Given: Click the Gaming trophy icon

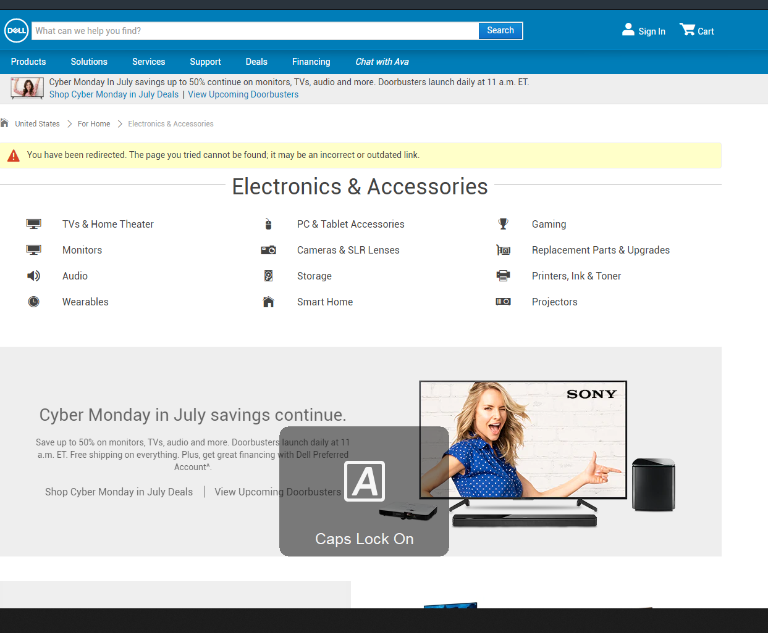Looking at the screenshot, I should (503, 224).
